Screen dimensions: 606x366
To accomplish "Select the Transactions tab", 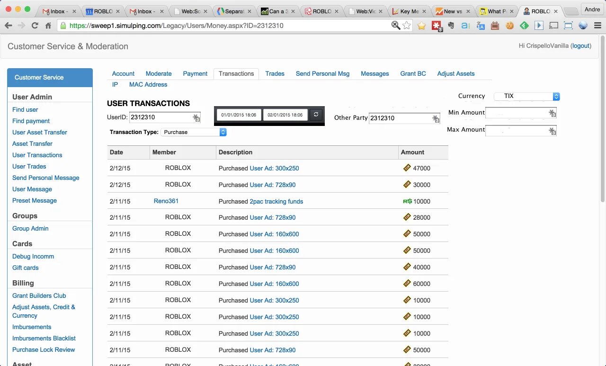I will 236,73.
